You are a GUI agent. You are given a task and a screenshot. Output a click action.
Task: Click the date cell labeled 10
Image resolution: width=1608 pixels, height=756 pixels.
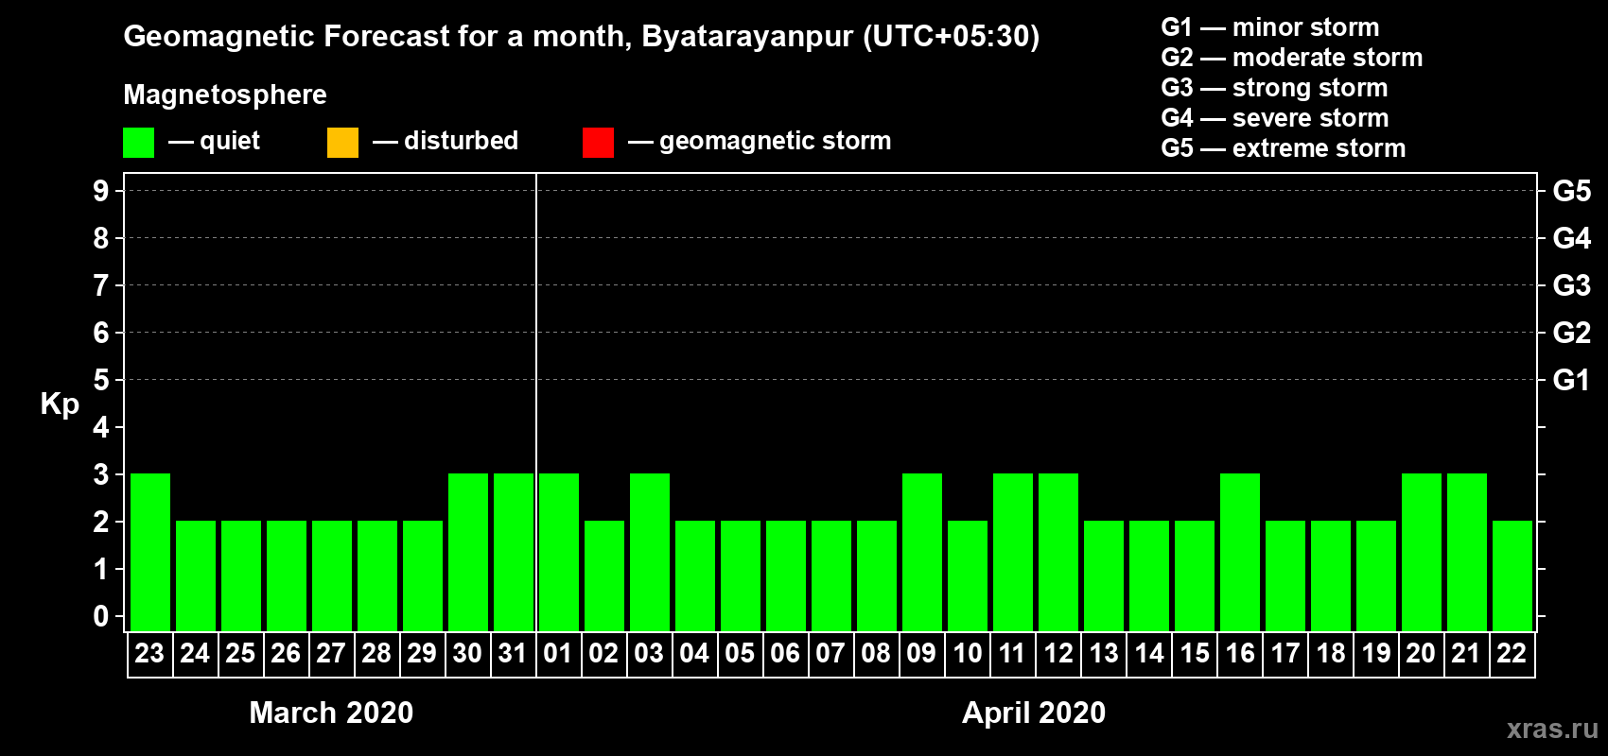tap(967, 654)
